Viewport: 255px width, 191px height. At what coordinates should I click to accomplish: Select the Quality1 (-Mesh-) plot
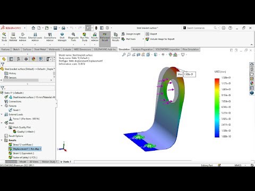(x=24, y=132)
